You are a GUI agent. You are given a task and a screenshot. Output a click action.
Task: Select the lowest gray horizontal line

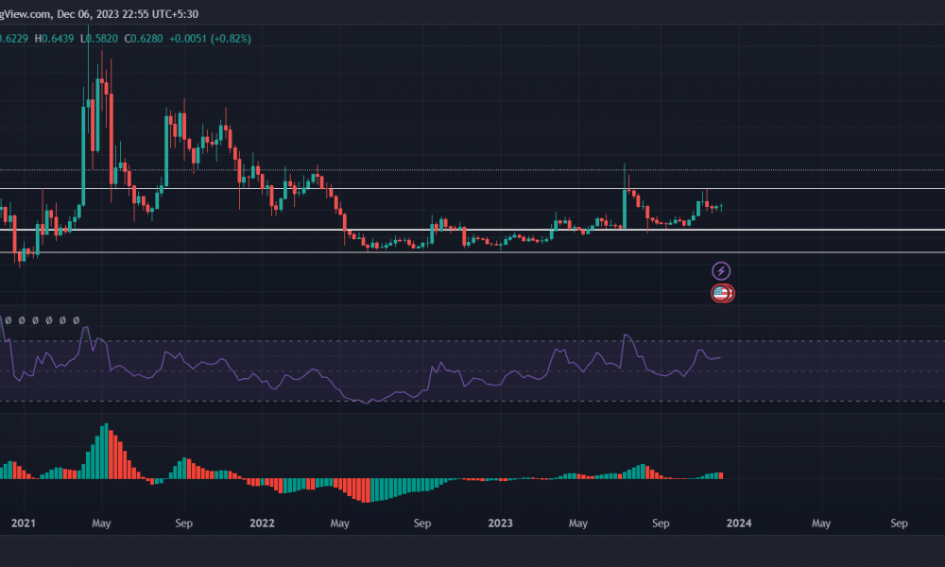point(472,252)
